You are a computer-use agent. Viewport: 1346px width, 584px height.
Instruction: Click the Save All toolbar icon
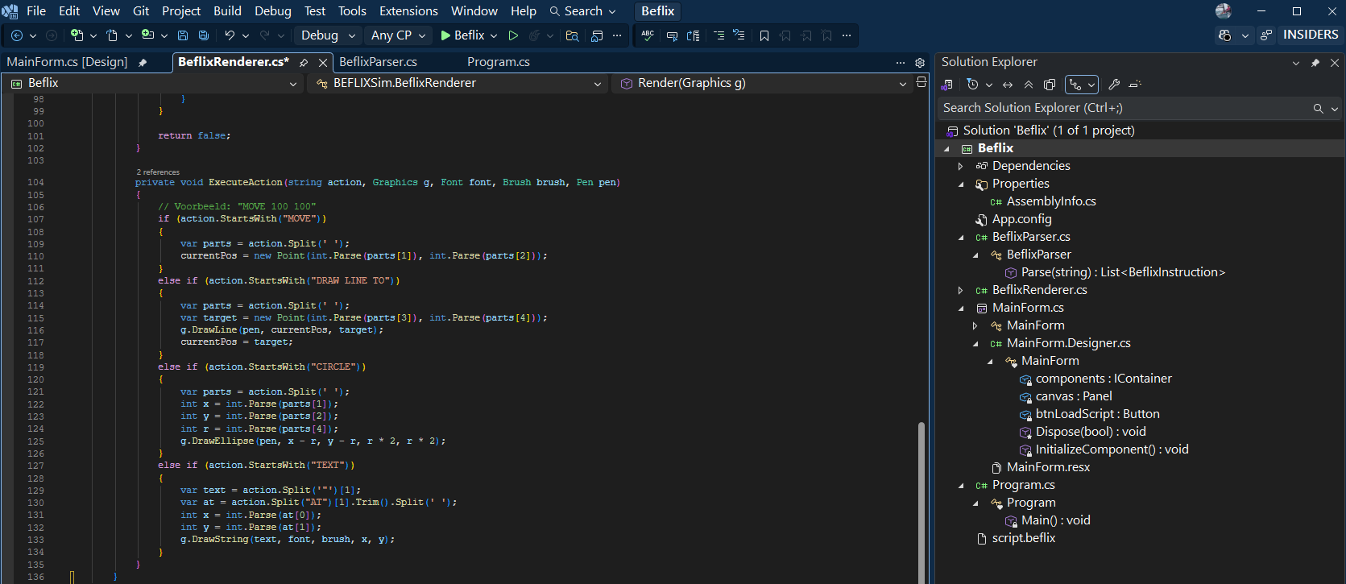pos(204,35)
